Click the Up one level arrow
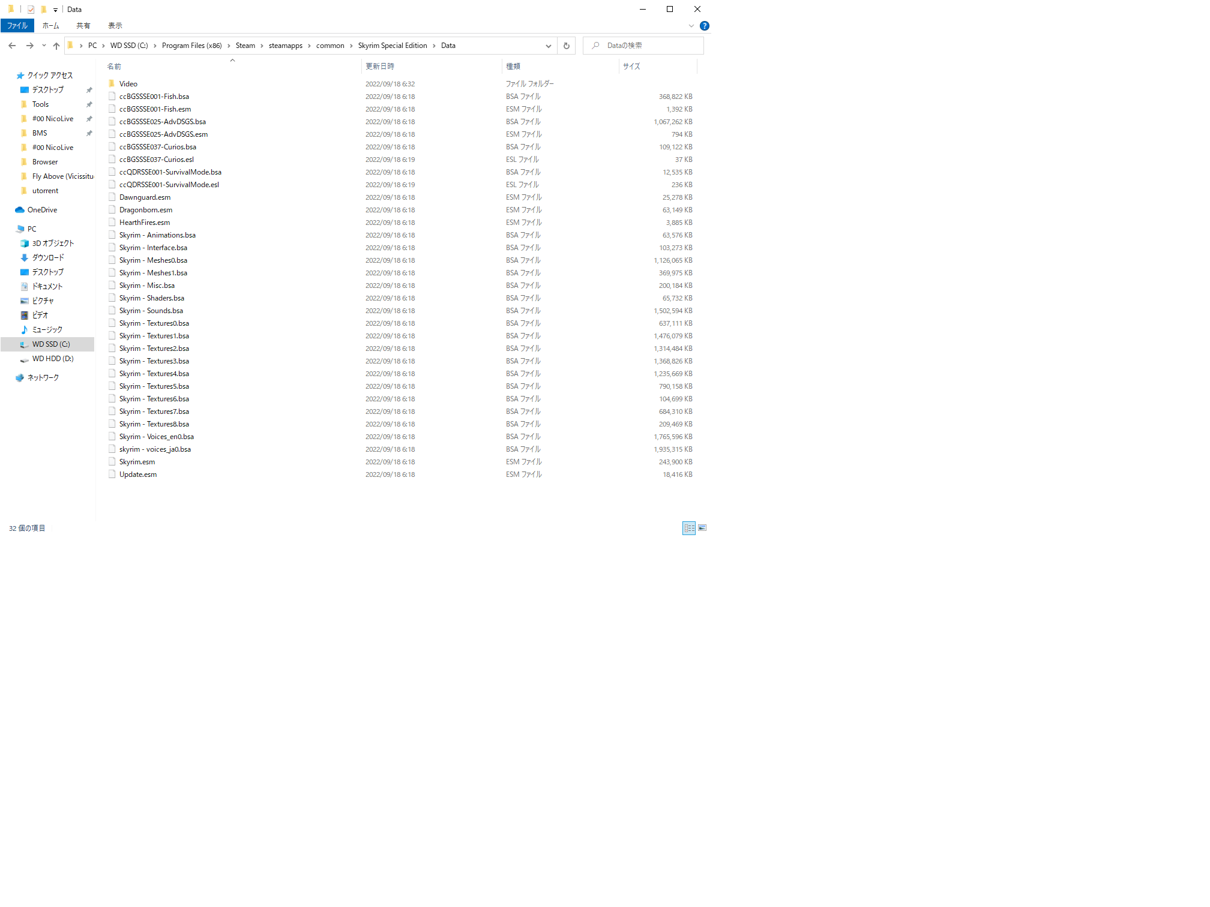This screenshot has width=1210, height=907. 56,46
